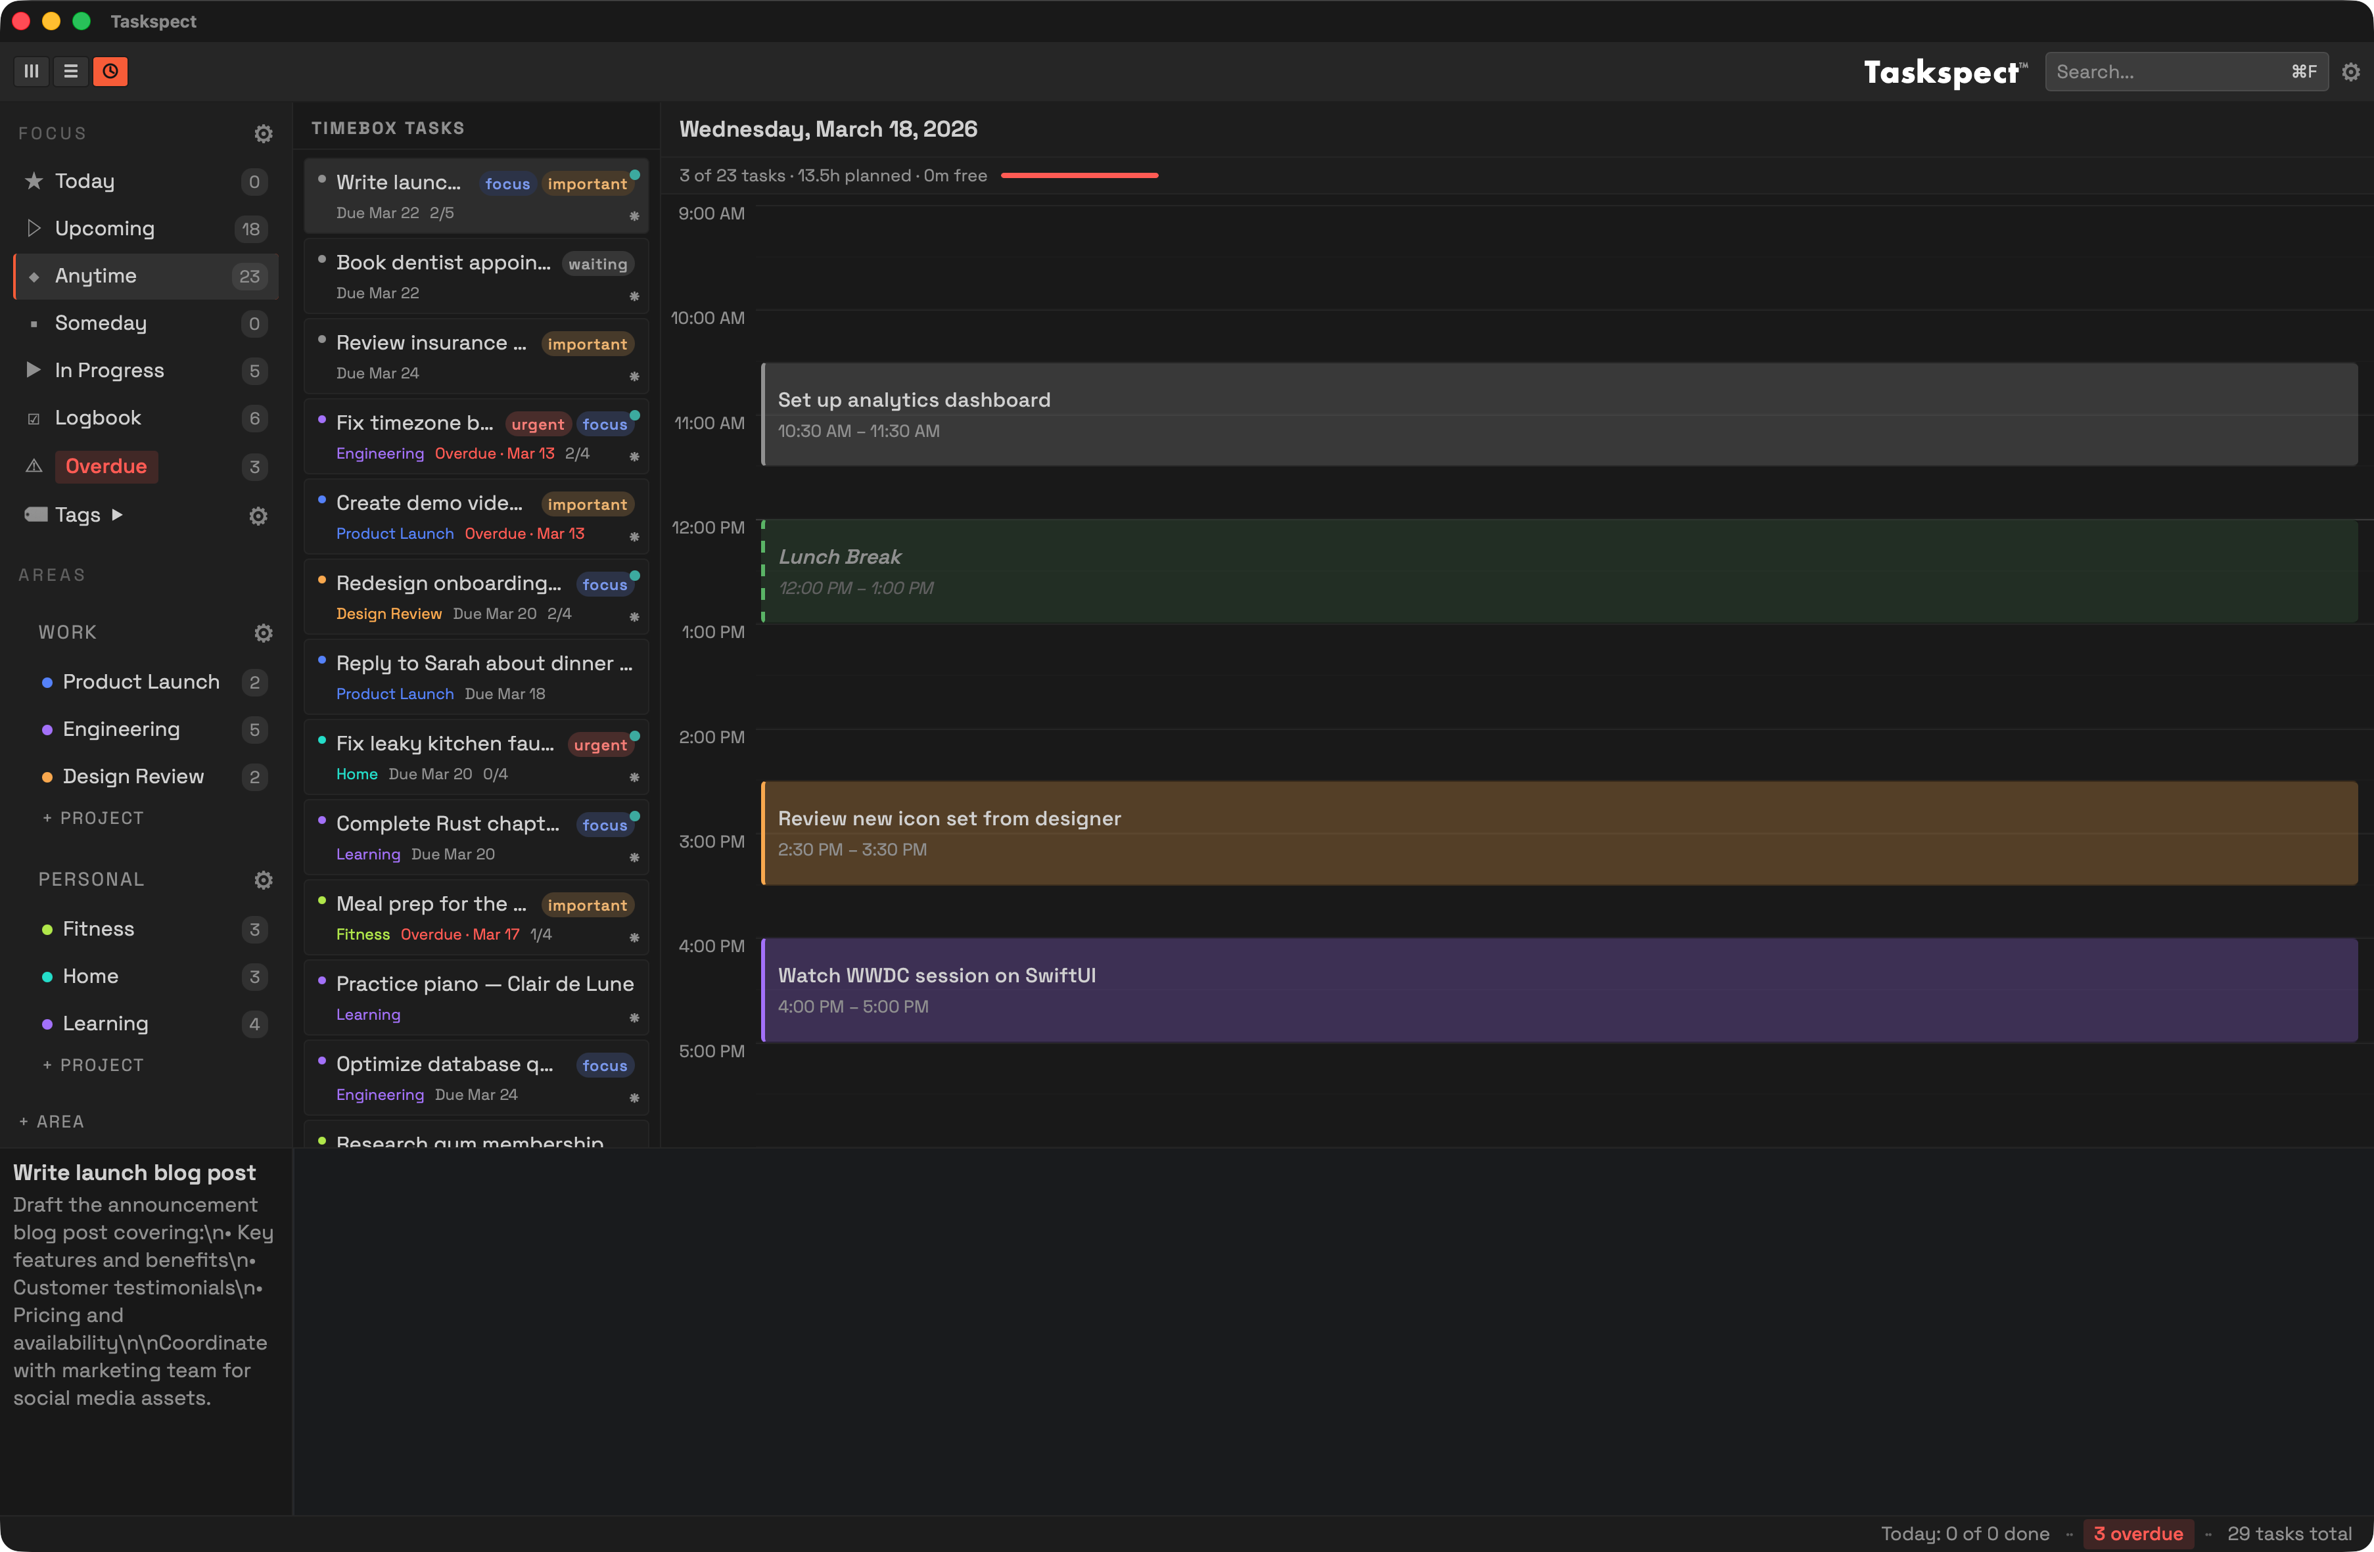Open the Tags settings gear
The width and height of the screenshot is (2374, 1552).
tap(258, 516)
